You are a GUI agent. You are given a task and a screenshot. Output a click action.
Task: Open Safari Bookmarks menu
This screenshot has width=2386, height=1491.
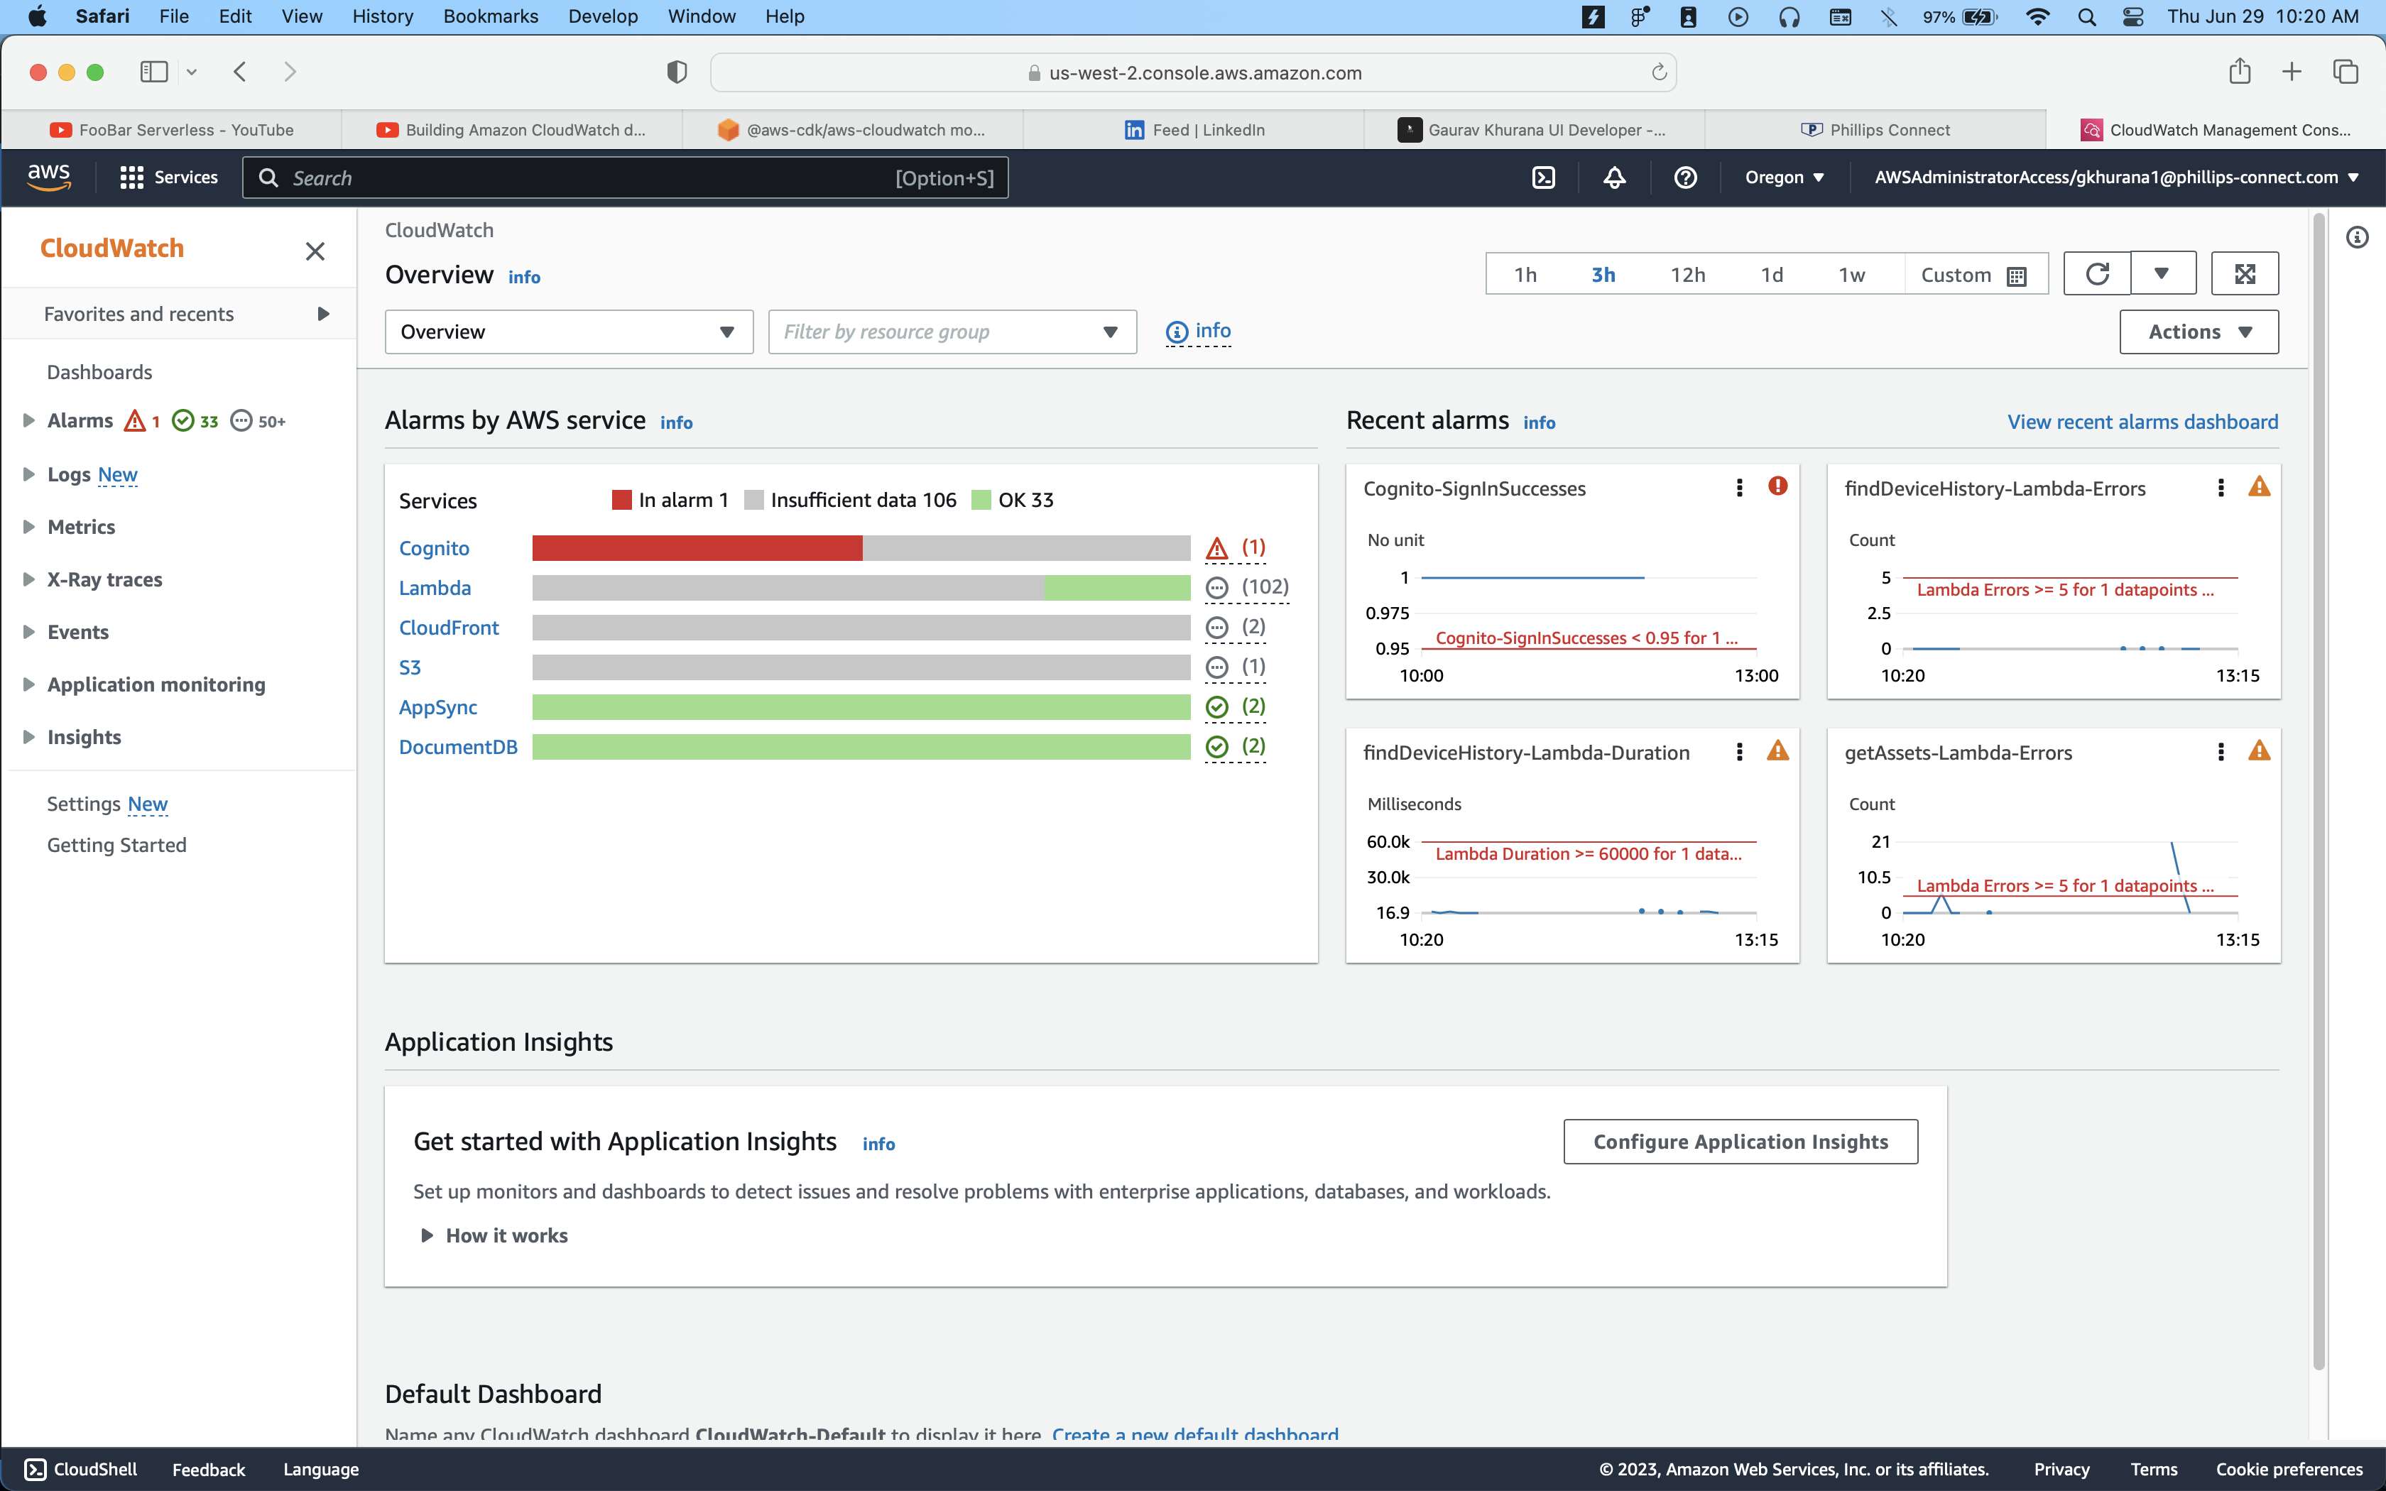click(x=490, y=17)
